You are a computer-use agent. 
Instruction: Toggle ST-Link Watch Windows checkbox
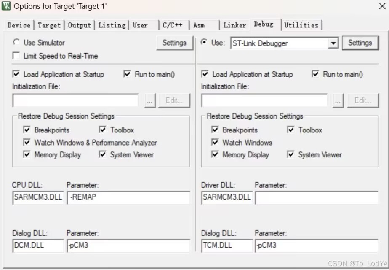point(215,142)
